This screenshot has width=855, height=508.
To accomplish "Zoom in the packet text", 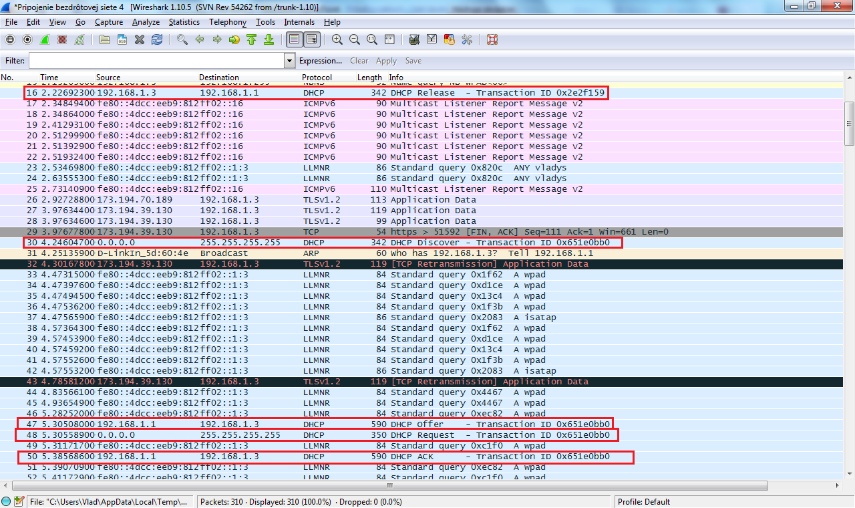I will pyautogui.click(x=337, y=39).
